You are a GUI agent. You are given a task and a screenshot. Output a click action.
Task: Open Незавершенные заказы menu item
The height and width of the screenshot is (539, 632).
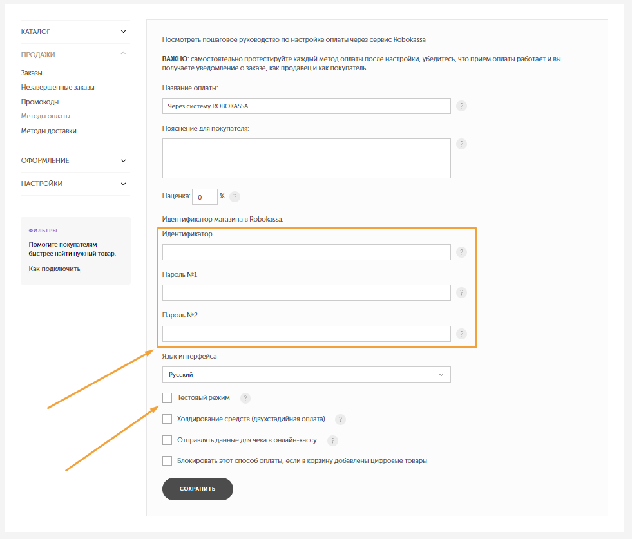pyautogui.click(x=57, y=87)
